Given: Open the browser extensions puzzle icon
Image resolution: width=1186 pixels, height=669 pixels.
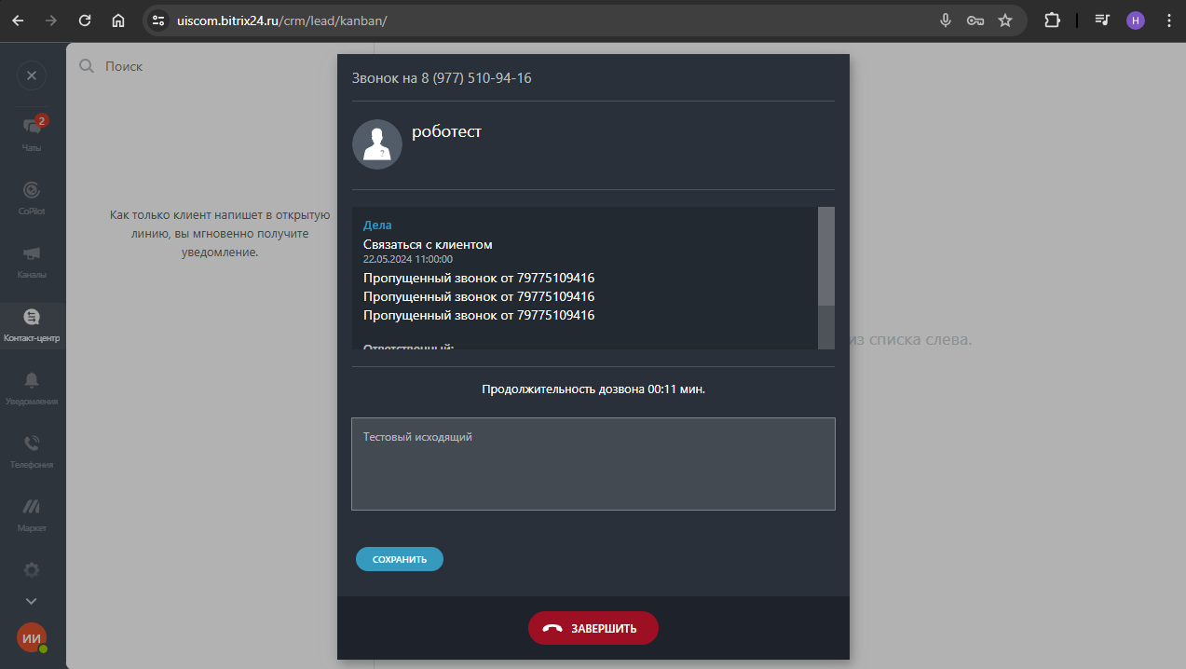Looking at the screenshot, I should coord(1052,20).
